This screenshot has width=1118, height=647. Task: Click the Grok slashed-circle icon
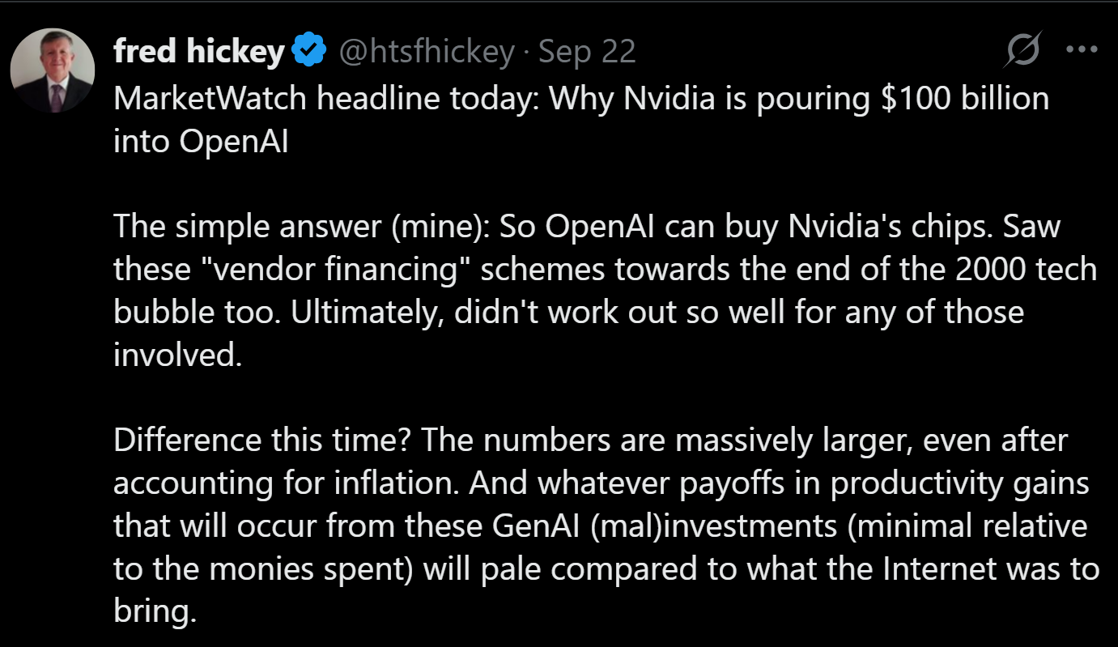coord(1022,53)
